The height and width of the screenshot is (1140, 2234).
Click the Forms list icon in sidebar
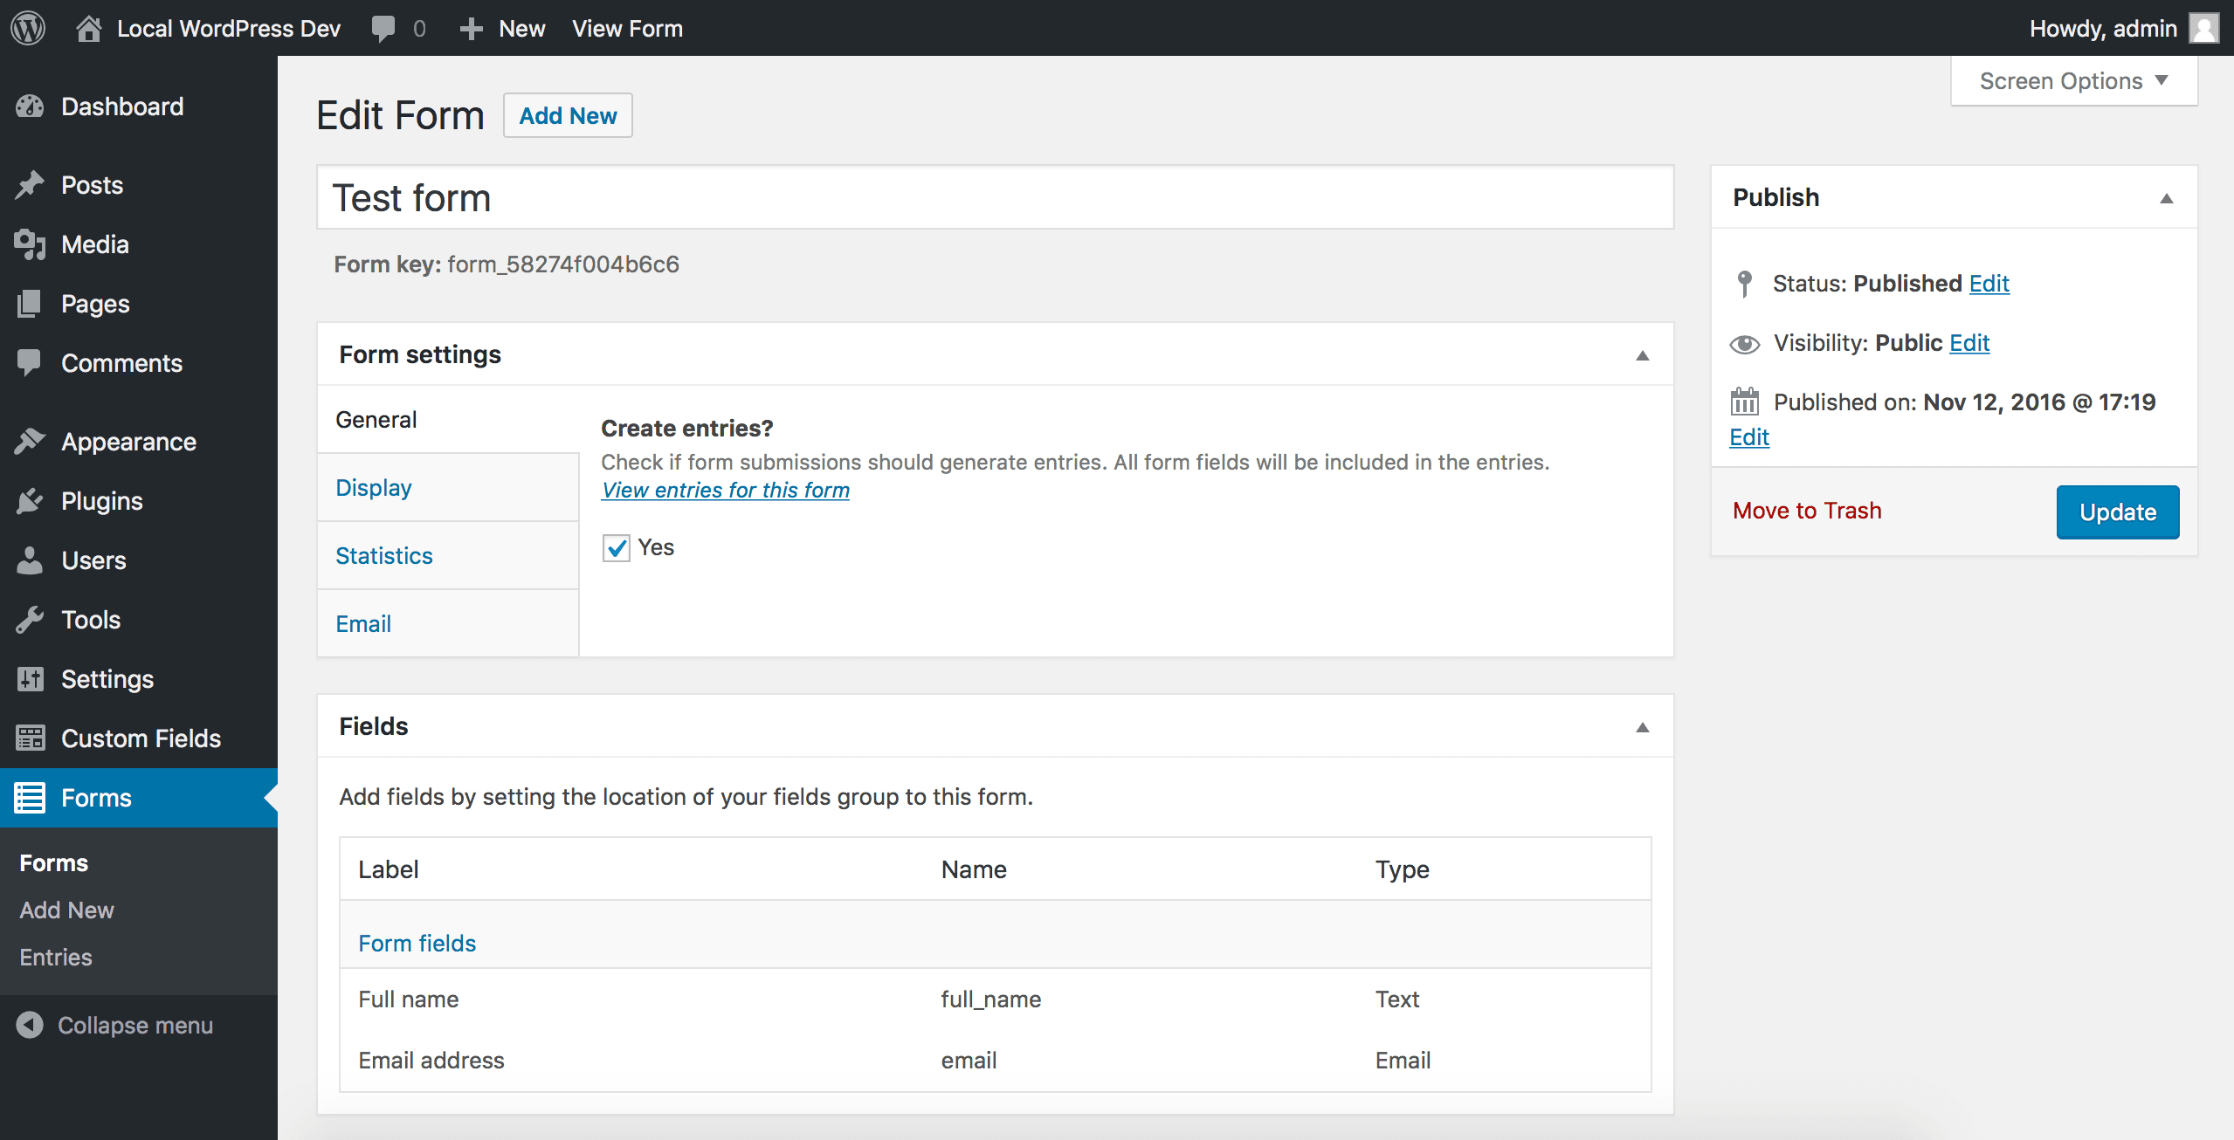click(30, 798)
